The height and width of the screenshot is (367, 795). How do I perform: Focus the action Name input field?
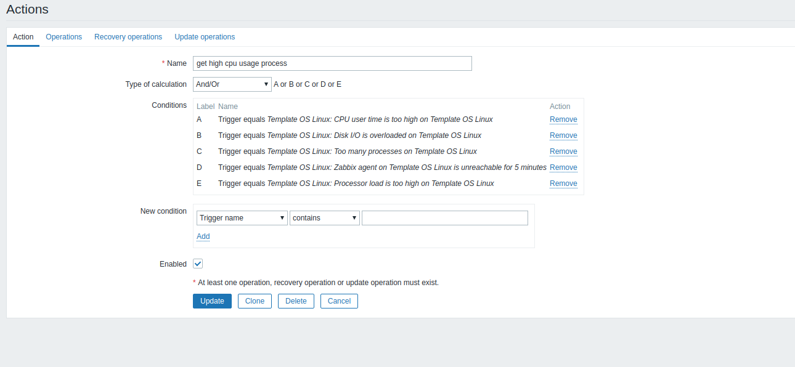pyautogui.click(x=332, y=63)
